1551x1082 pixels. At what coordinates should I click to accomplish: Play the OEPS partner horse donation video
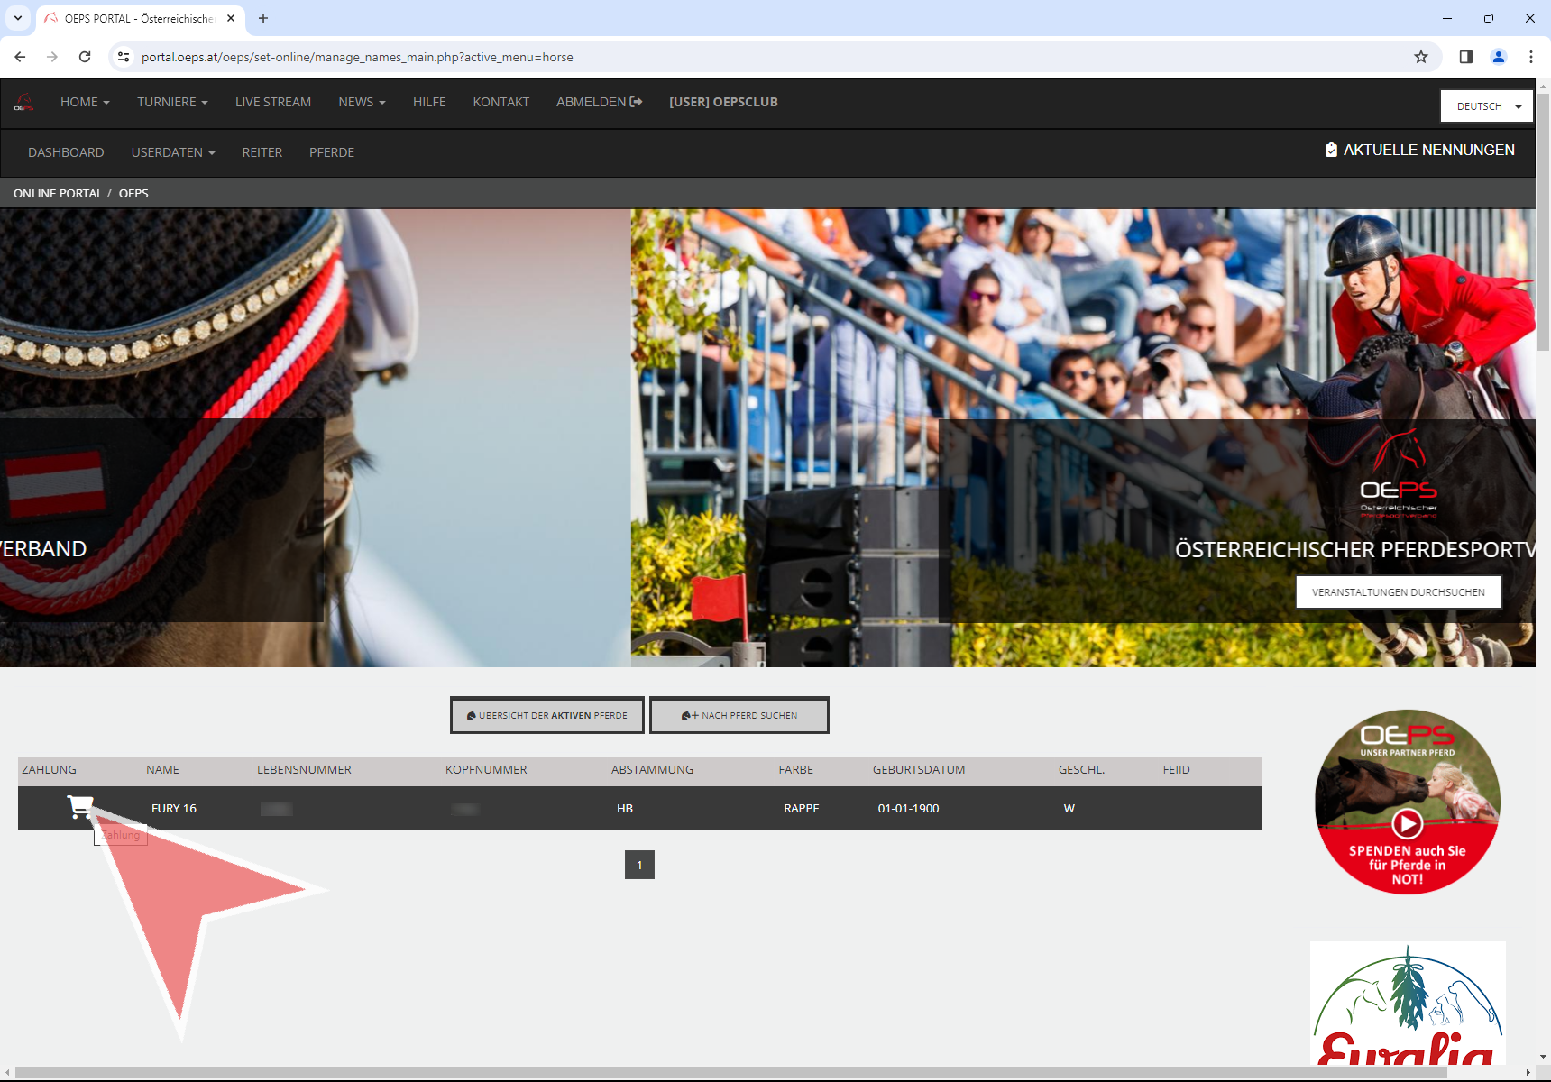1407,823
